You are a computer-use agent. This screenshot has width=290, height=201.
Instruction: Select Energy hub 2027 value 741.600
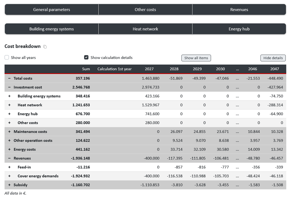pos(152,114)
